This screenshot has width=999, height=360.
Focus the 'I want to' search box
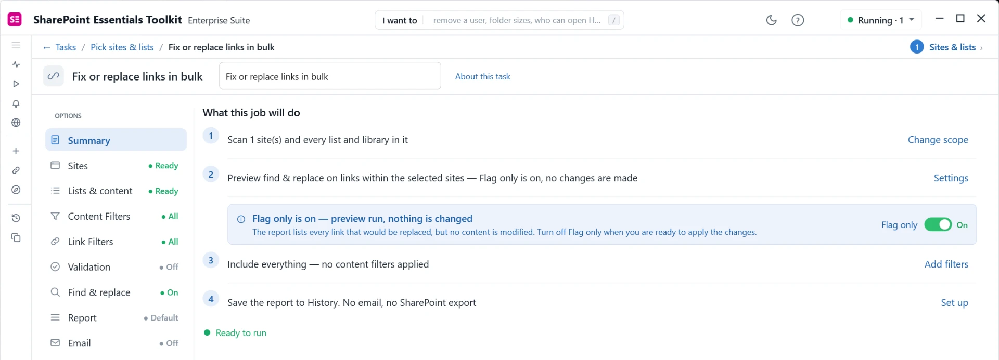pyautogui.click(x=499, y=20)
